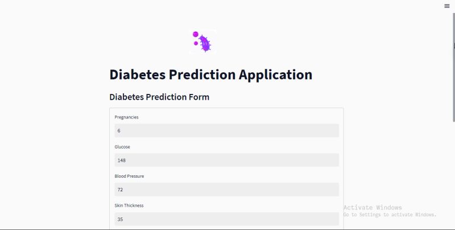Click the Diabetes Prediction Application title

[x=211, y=75]
